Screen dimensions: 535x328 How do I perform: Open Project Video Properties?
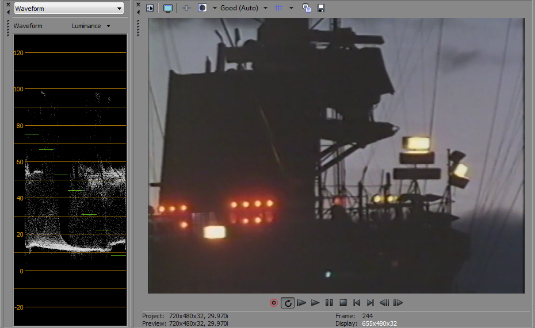tap(150, 8)
